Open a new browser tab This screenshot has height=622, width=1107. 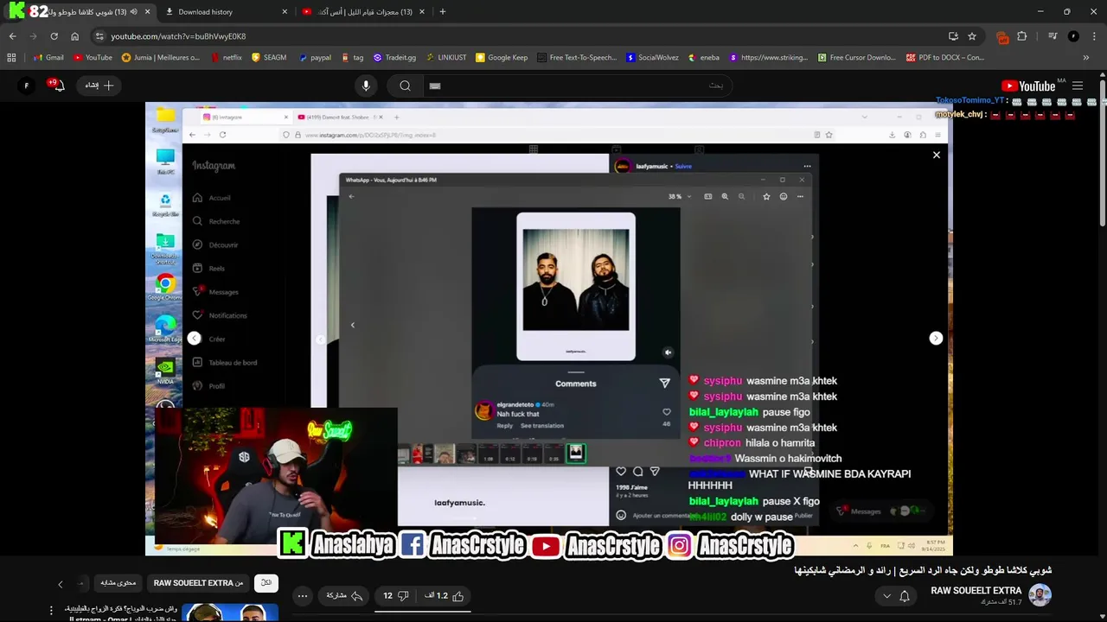pos(443,12)
